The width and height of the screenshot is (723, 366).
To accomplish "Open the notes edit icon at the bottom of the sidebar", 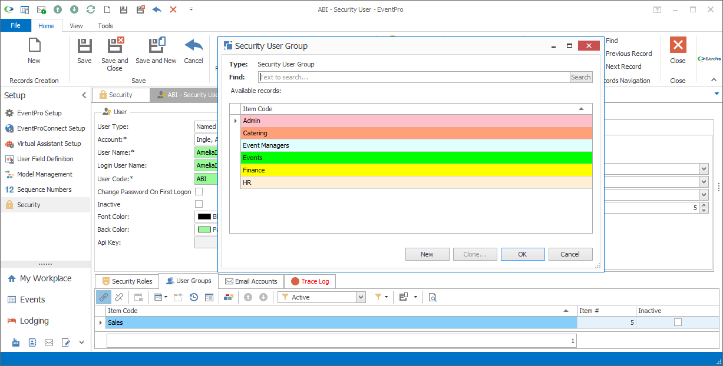I will click(65, 342).
